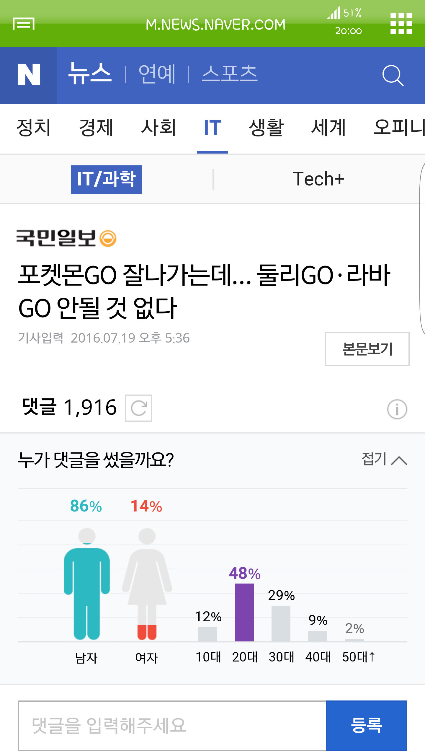
Task: Tap the purple 20대 bar
Action: 244,612
